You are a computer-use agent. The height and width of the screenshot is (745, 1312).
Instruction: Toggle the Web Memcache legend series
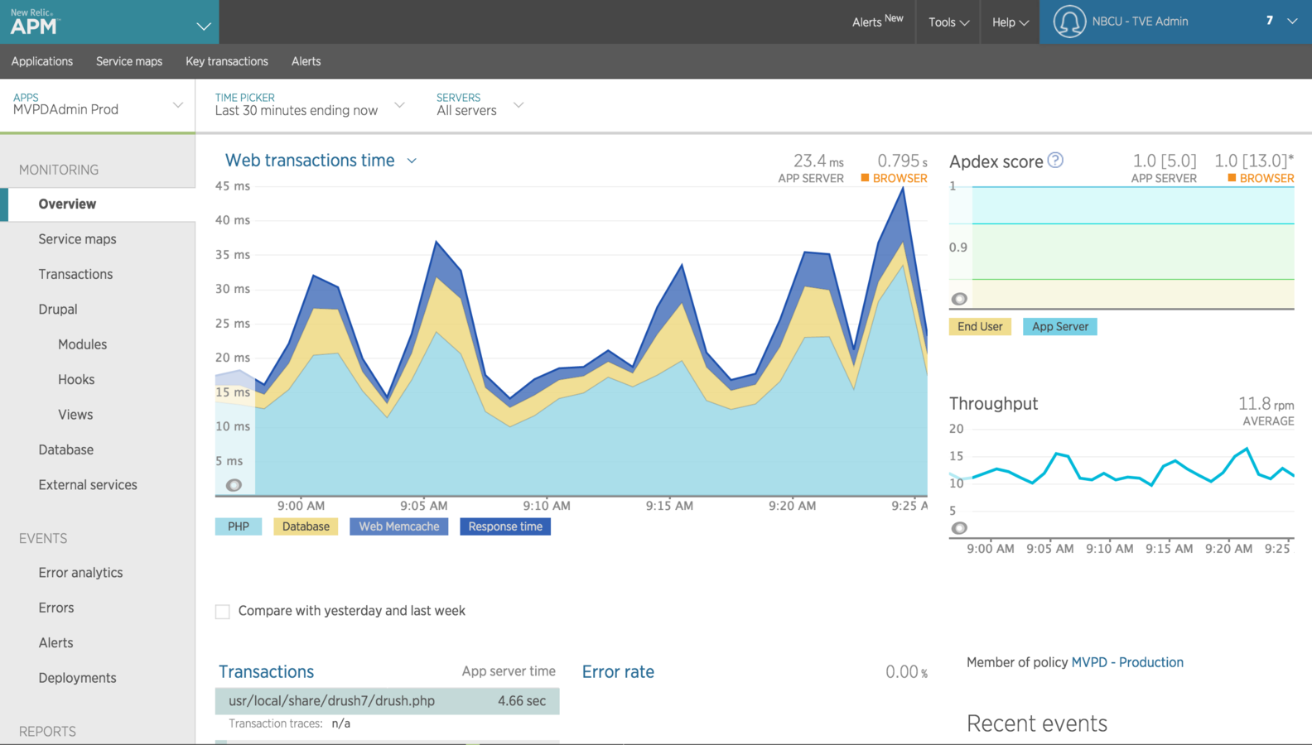[x=398, y=526]
